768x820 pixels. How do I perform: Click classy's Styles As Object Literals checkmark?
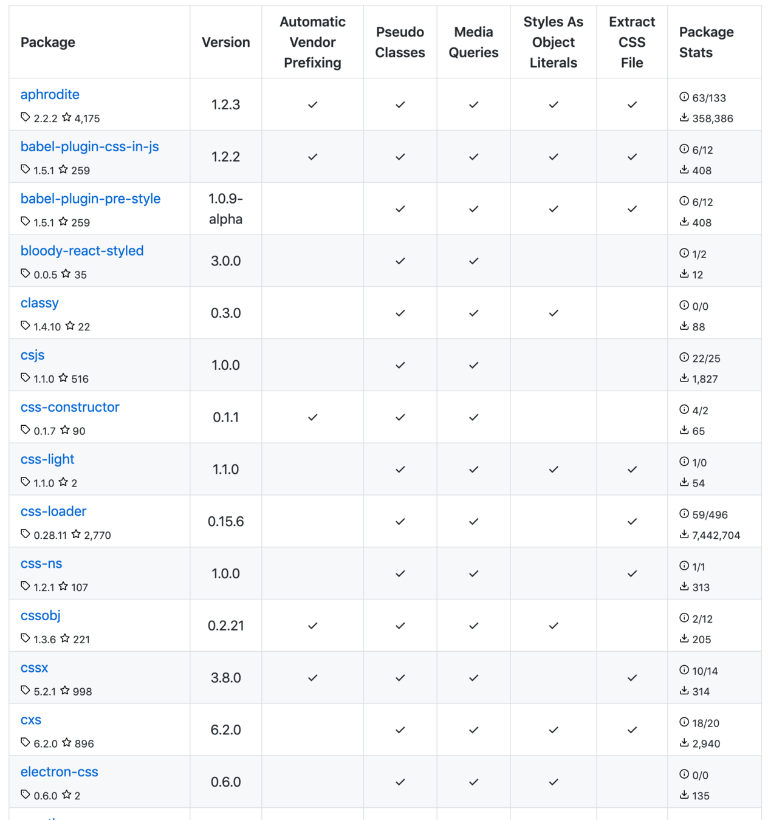(554, 313)
